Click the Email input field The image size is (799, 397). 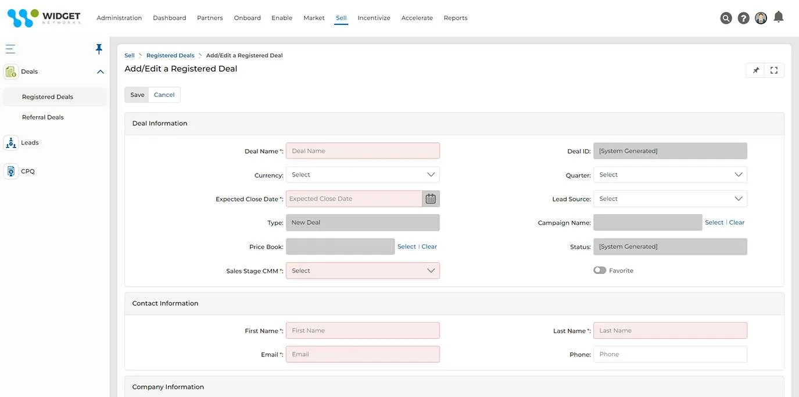pyautogui.click(x=363, y=354)
